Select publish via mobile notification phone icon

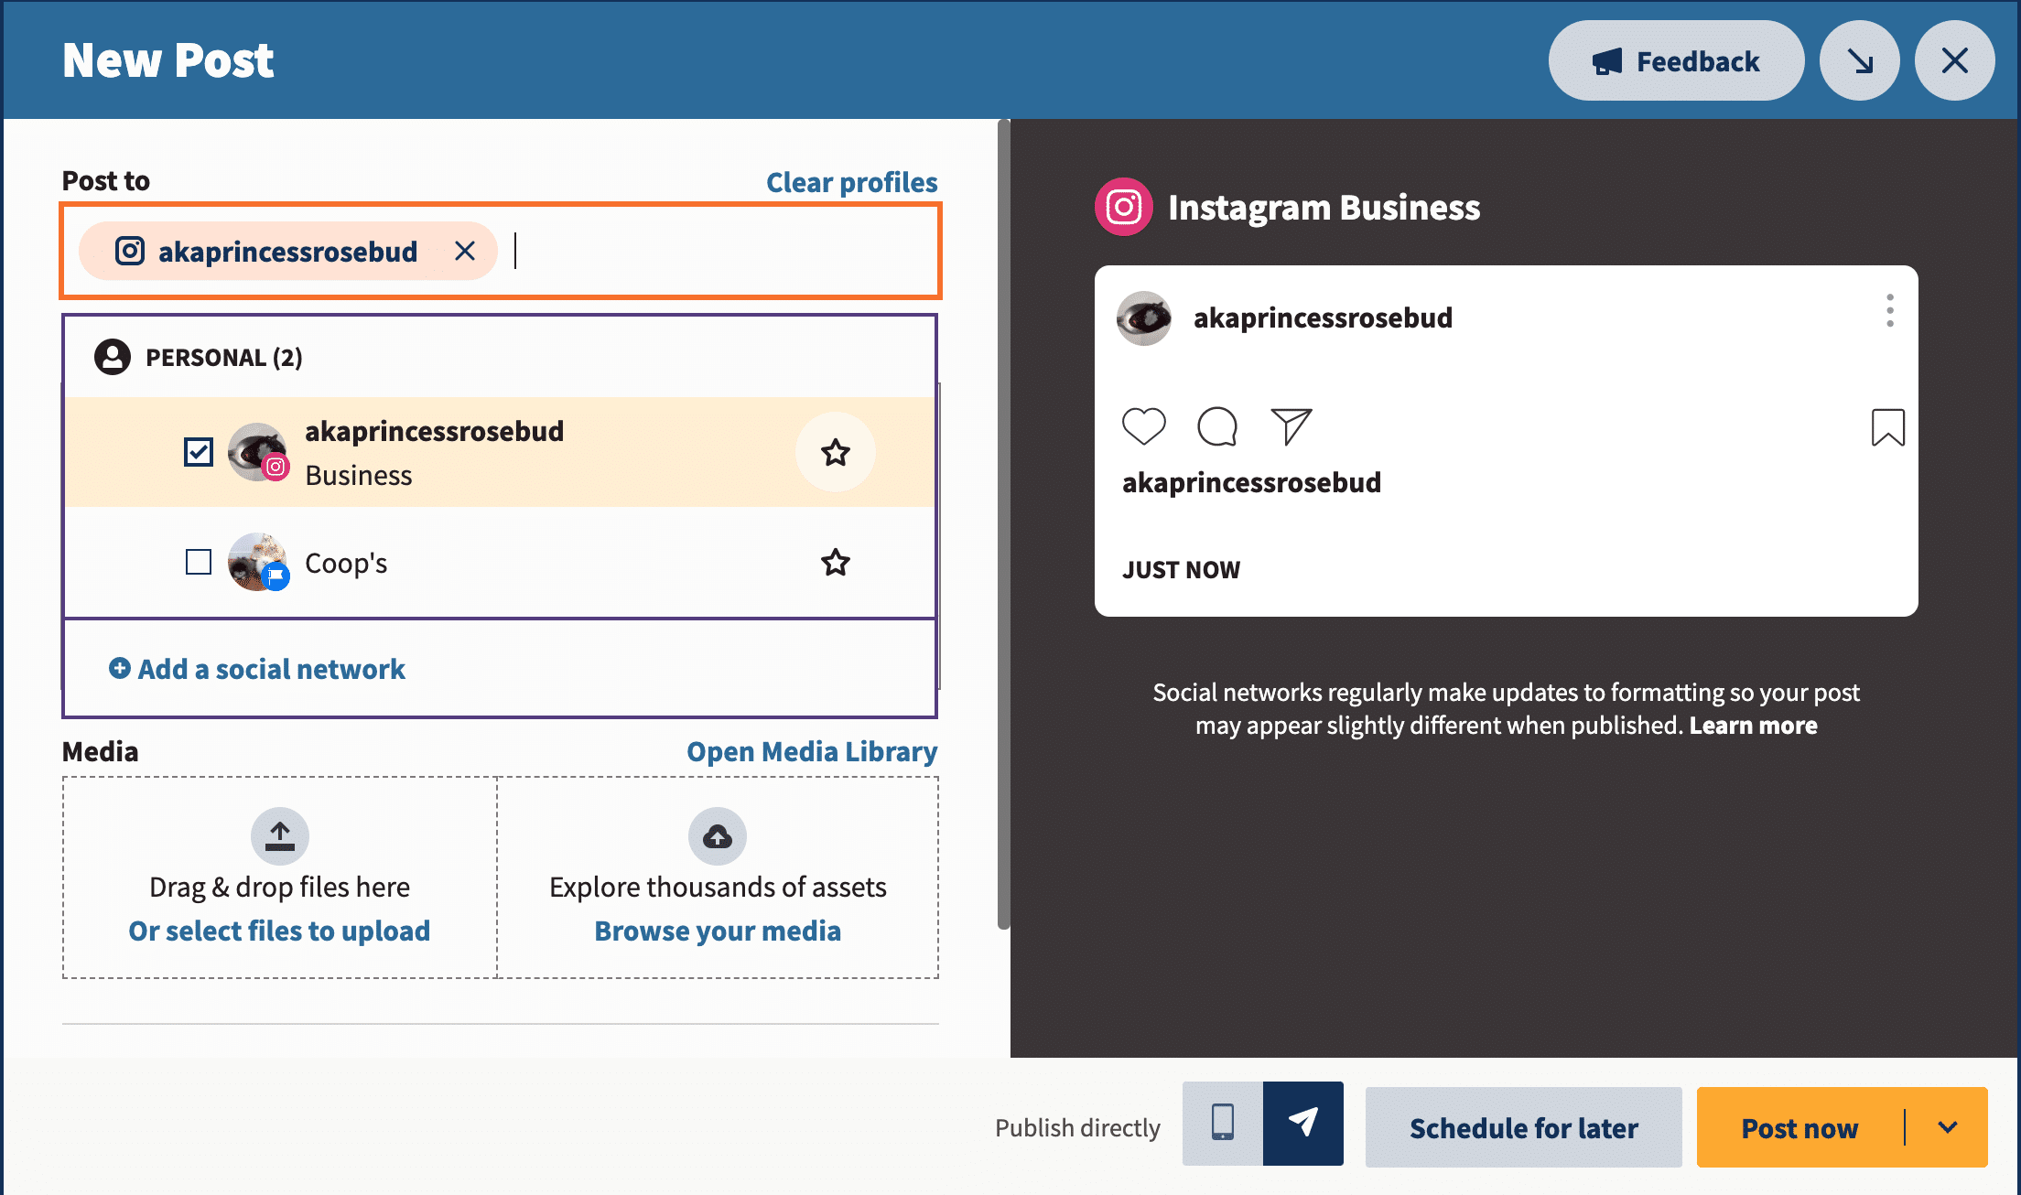(x=1223, y=1123)
